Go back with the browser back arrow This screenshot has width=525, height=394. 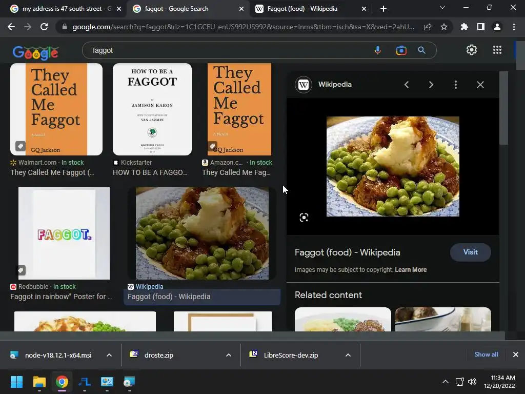[11, 27]
